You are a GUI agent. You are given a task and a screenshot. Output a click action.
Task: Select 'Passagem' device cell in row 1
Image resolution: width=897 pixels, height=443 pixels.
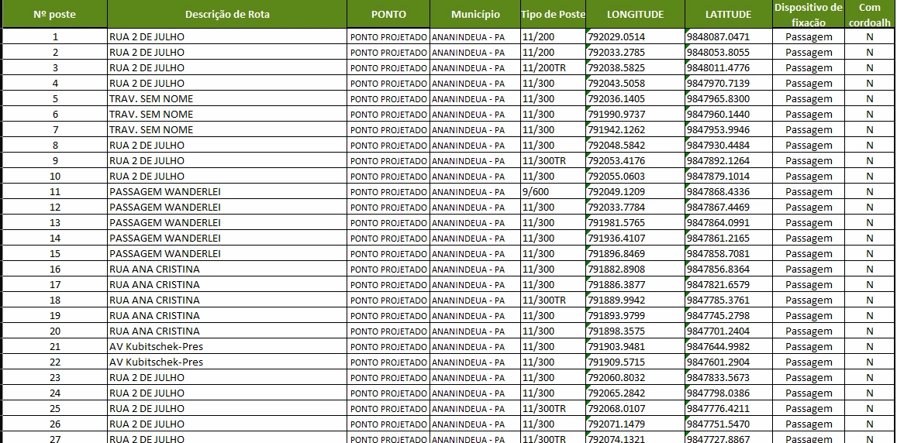(809, 36)
